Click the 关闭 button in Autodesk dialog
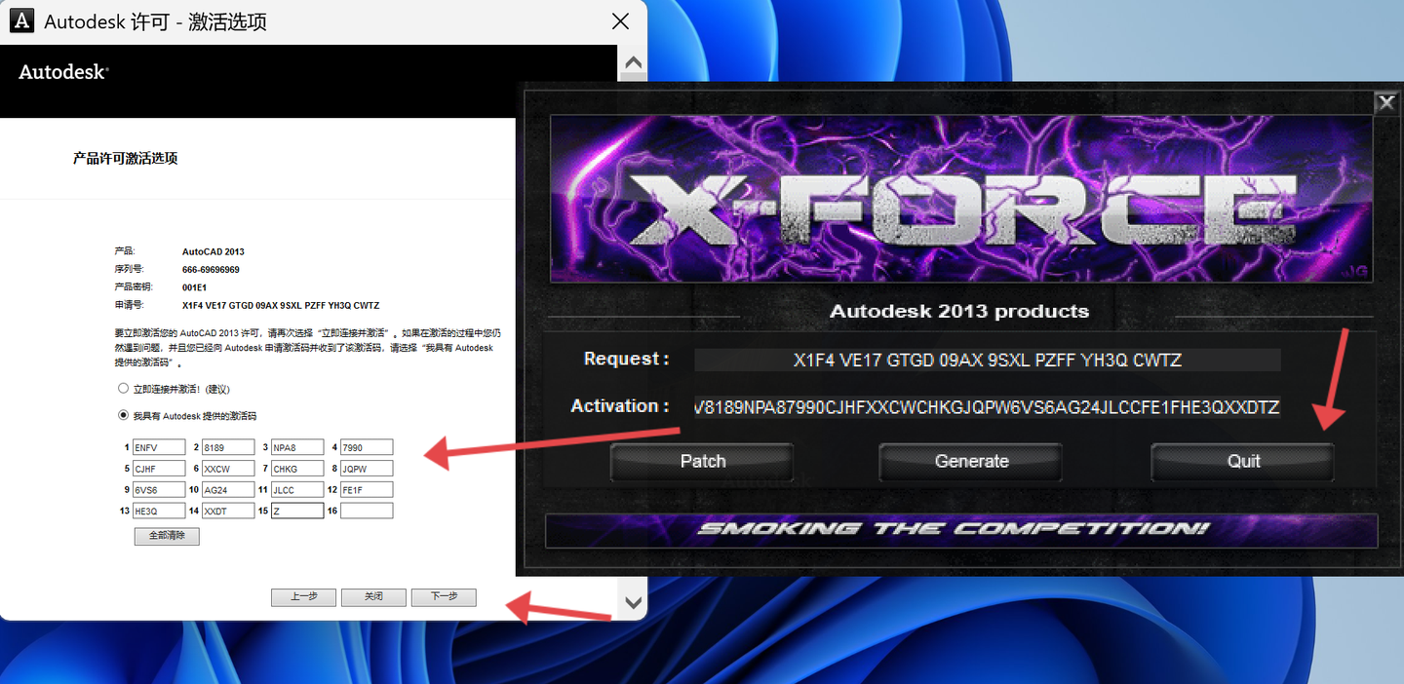Image resolution: width=1404 pixels, height=684 pixels. 373,597
